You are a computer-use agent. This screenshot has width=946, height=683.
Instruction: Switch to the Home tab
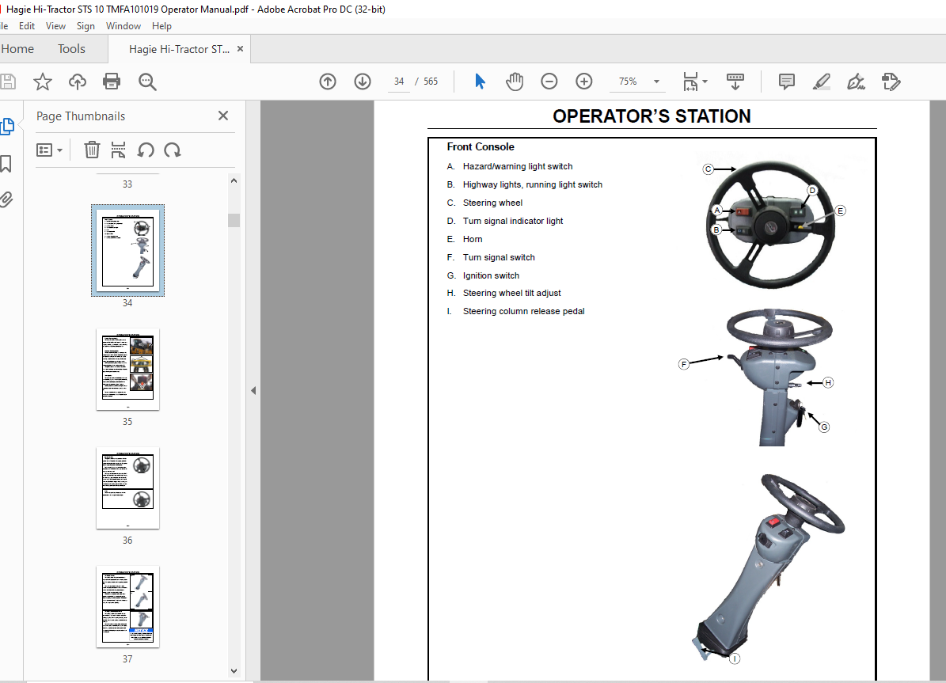[17, 49]
